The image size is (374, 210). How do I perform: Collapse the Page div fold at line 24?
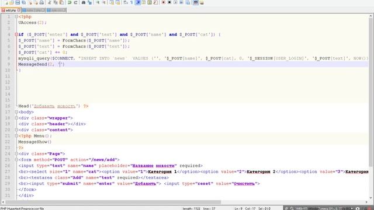(x=16, y=153)
